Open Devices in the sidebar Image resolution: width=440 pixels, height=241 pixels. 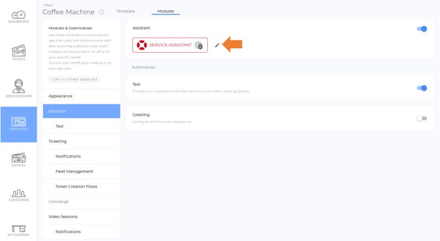point(19,160)
